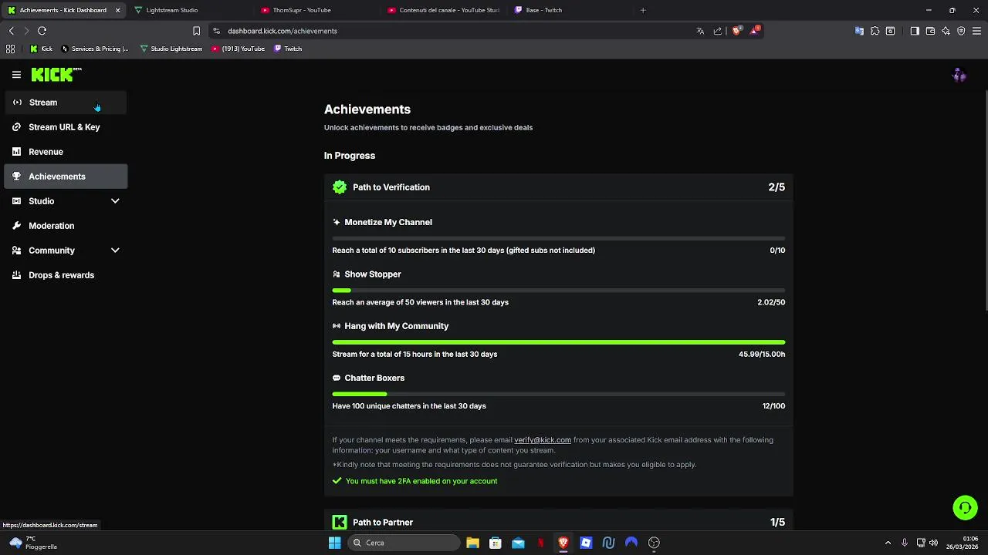Viewport: 988px width, 555px height.
Task: Select Achievements in the sidebar
Action: coord(66,177)
